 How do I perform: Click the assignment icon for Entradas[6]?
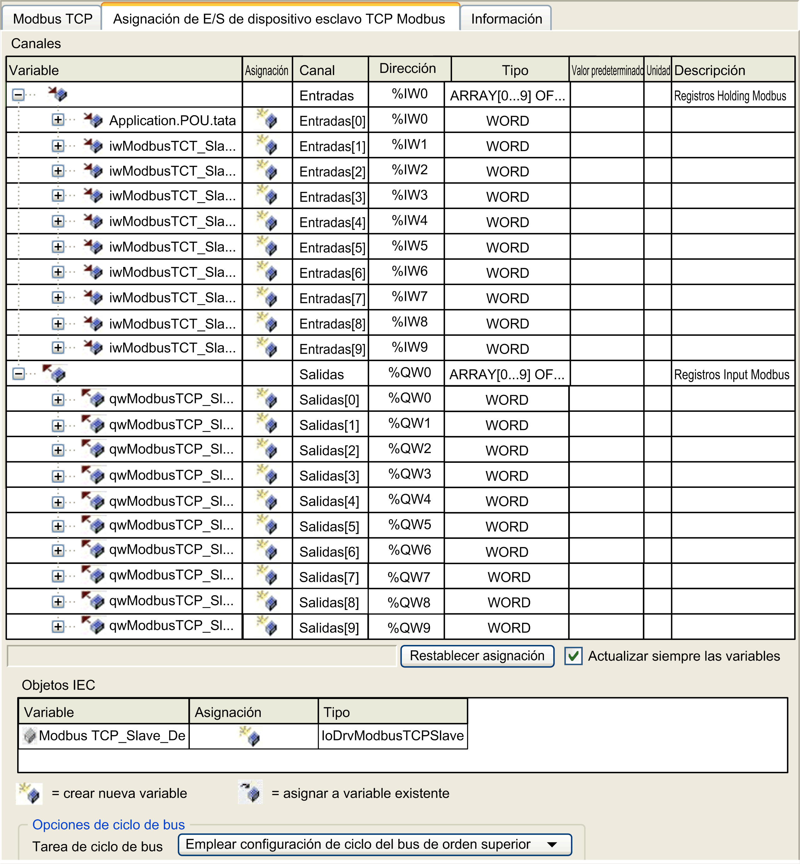(x=267, y=271)
